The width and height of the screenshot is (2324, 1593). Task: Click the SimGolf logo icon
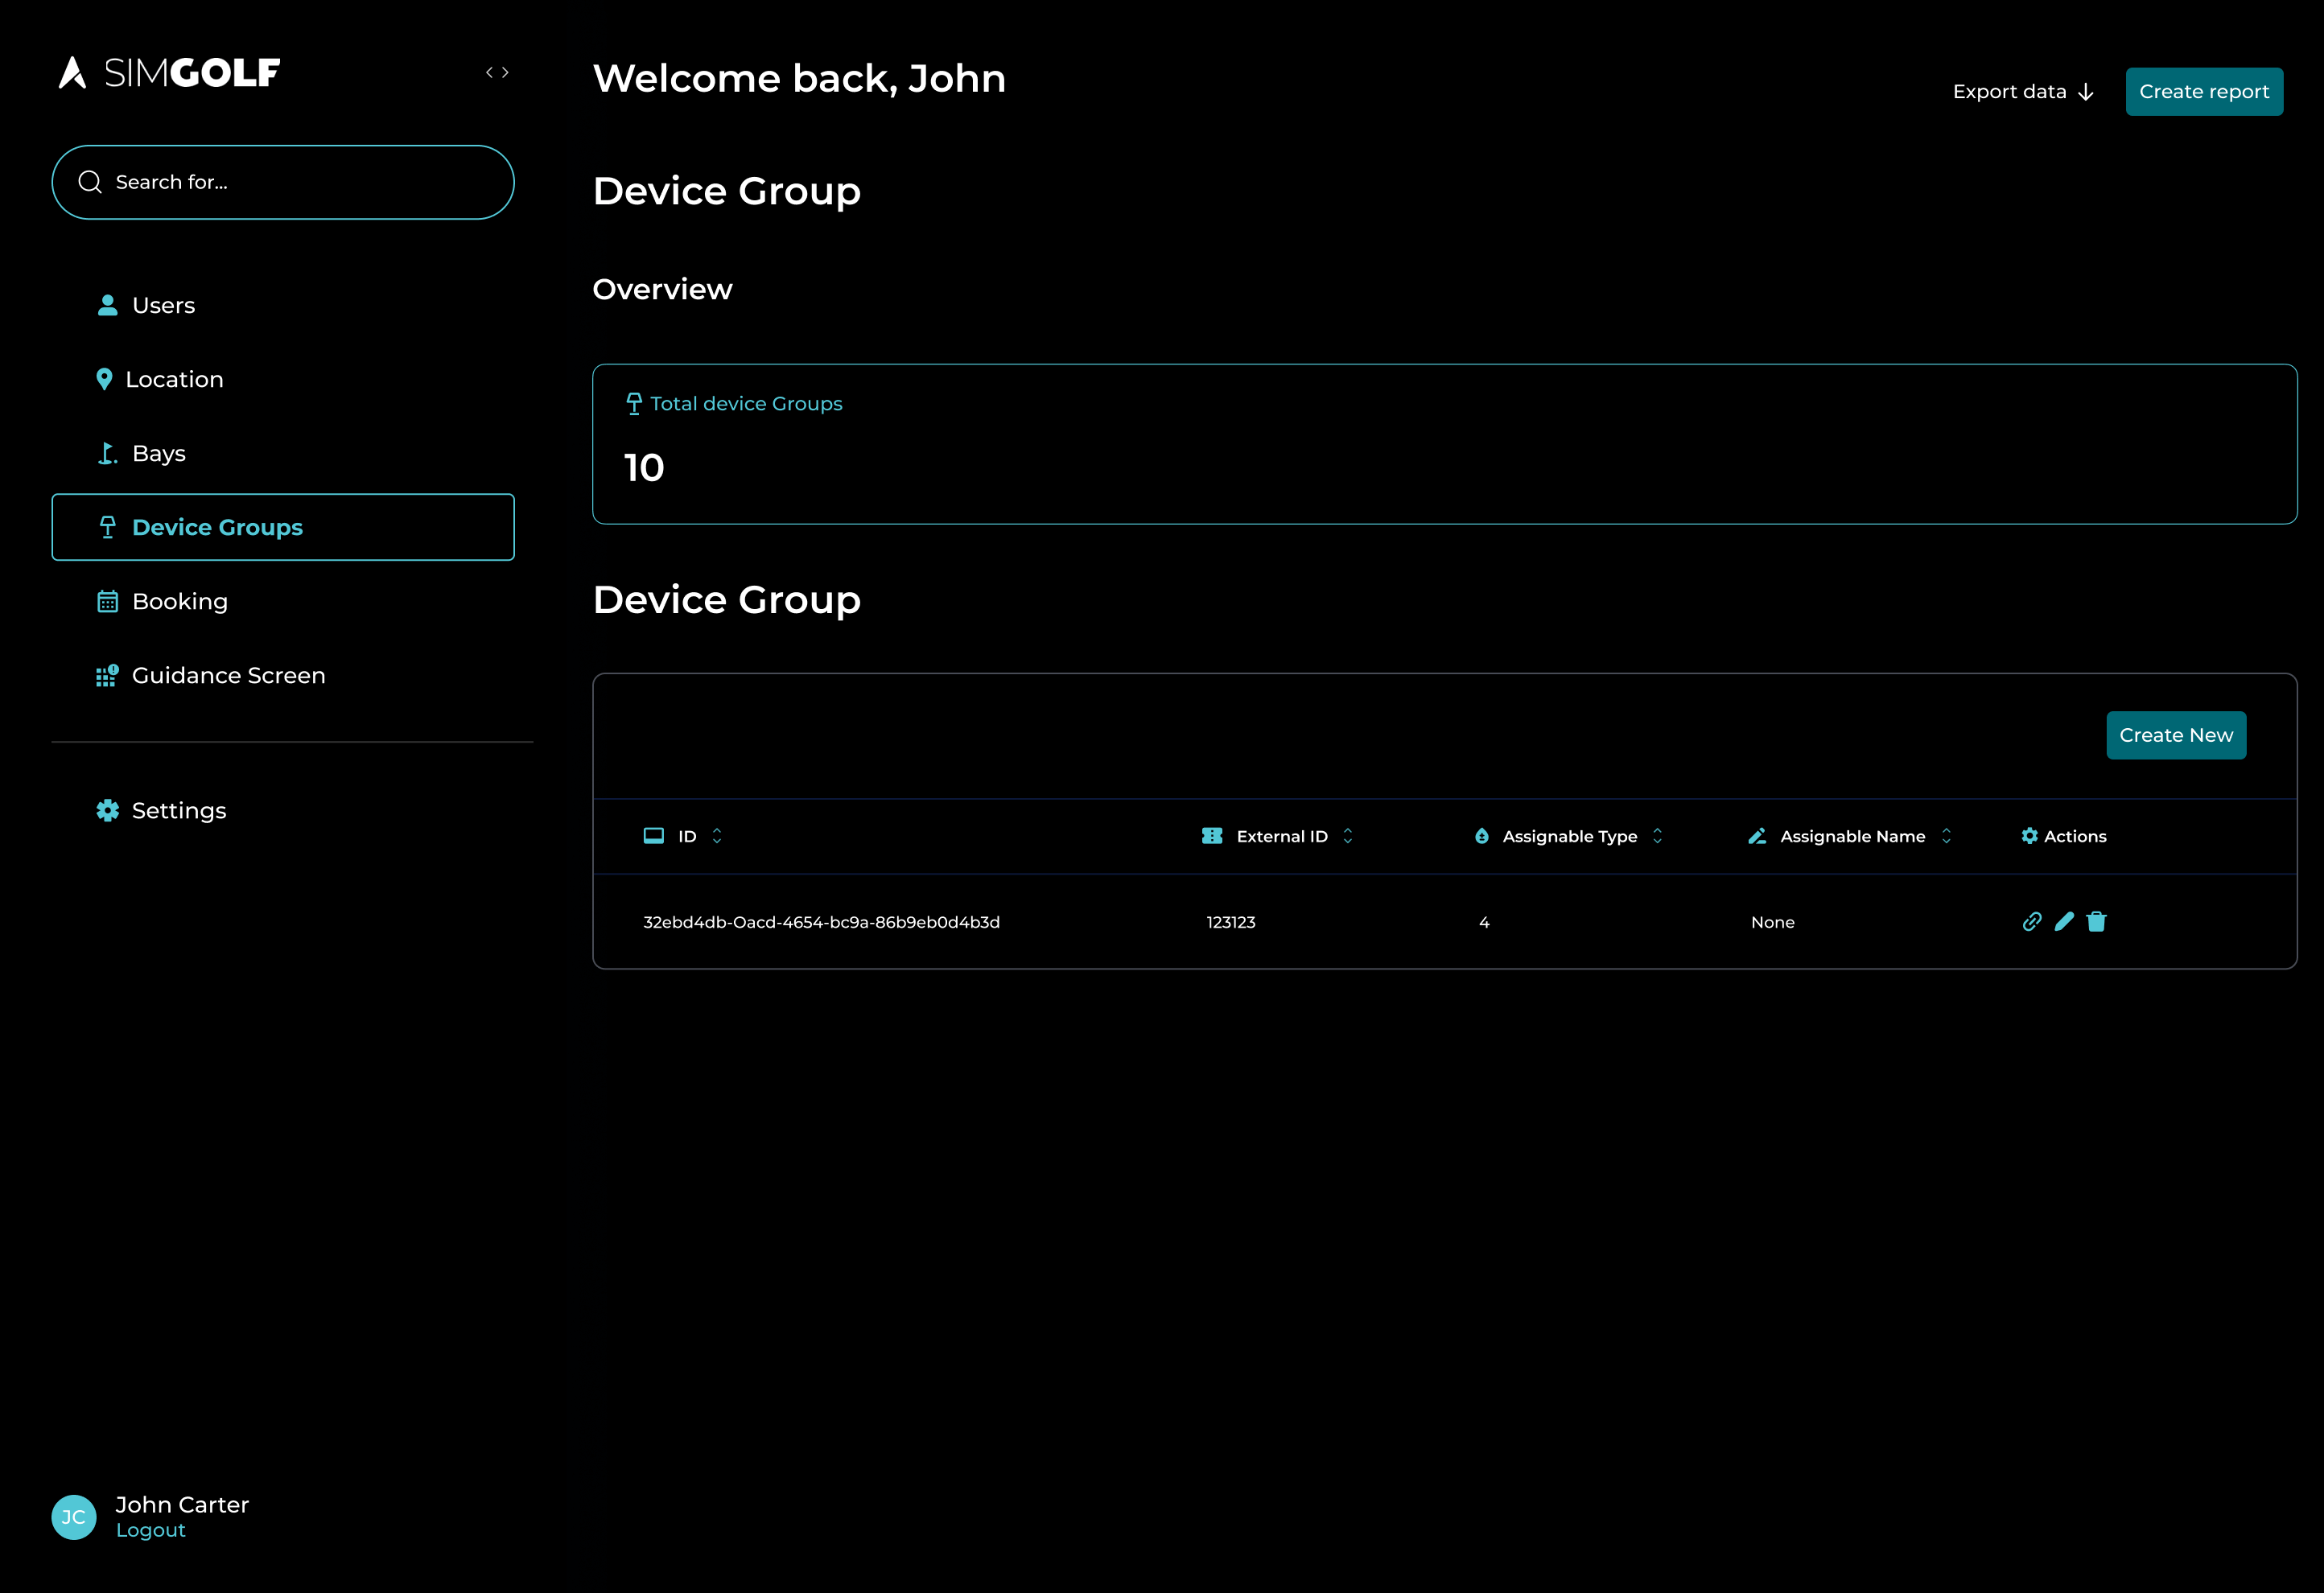point(72,72)
